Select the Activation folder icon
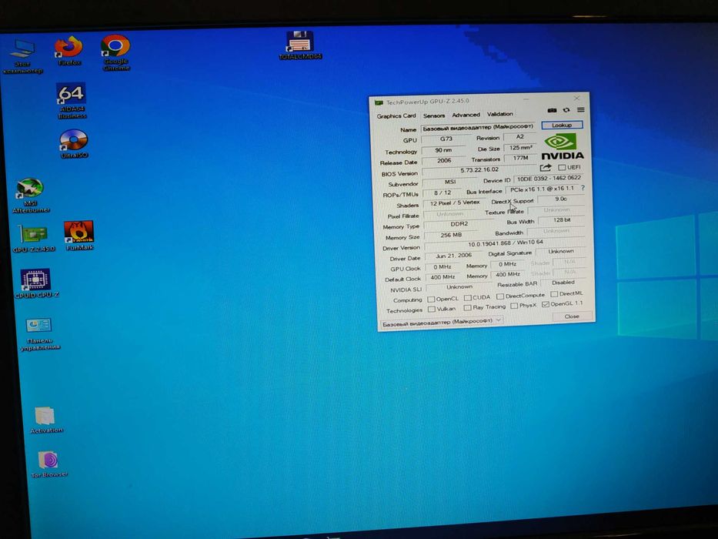 click(46, 420)
